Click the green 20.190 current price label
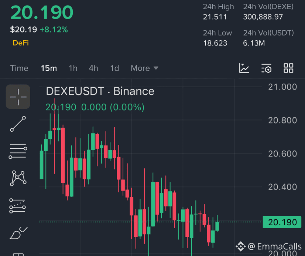Image resolution: width=305 pixels, height=256 pixels. [x=282, y=222]
